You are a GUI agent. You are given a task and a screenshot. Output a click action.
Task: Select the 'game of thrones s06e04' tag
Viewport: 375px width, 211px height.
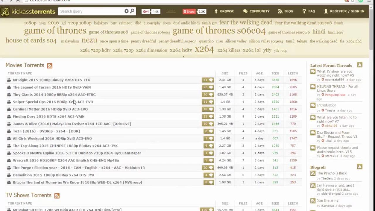[219, 31]
